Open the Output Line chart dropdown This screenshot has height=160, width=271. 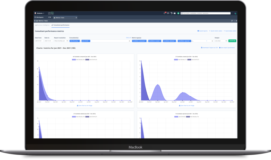coord(221,41)
